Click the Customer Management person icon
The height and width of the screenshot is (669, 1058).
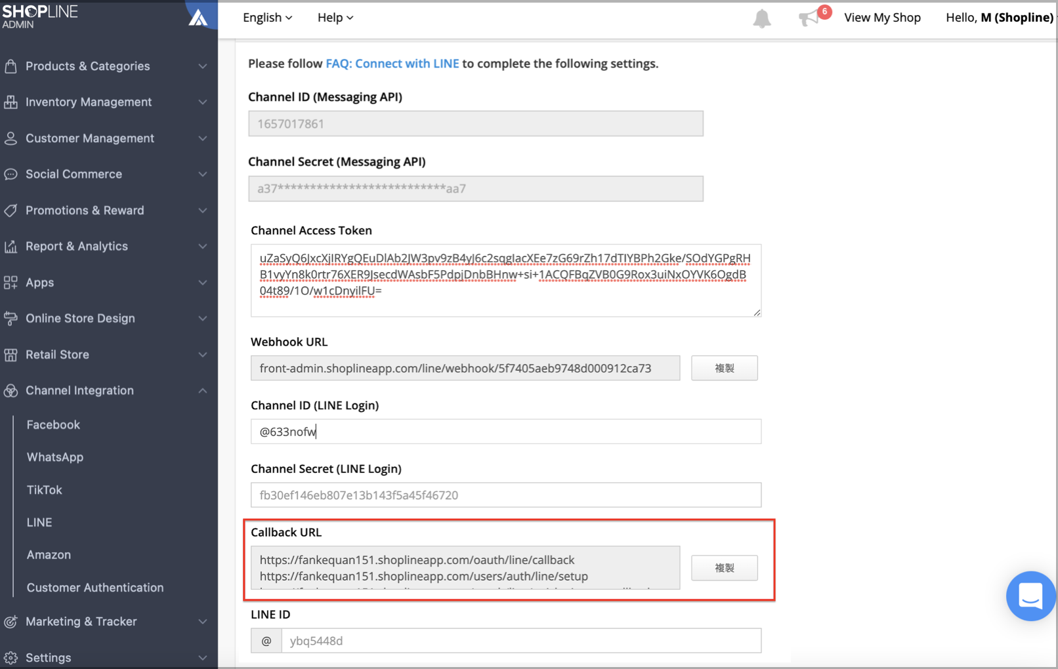coord(11,138)
